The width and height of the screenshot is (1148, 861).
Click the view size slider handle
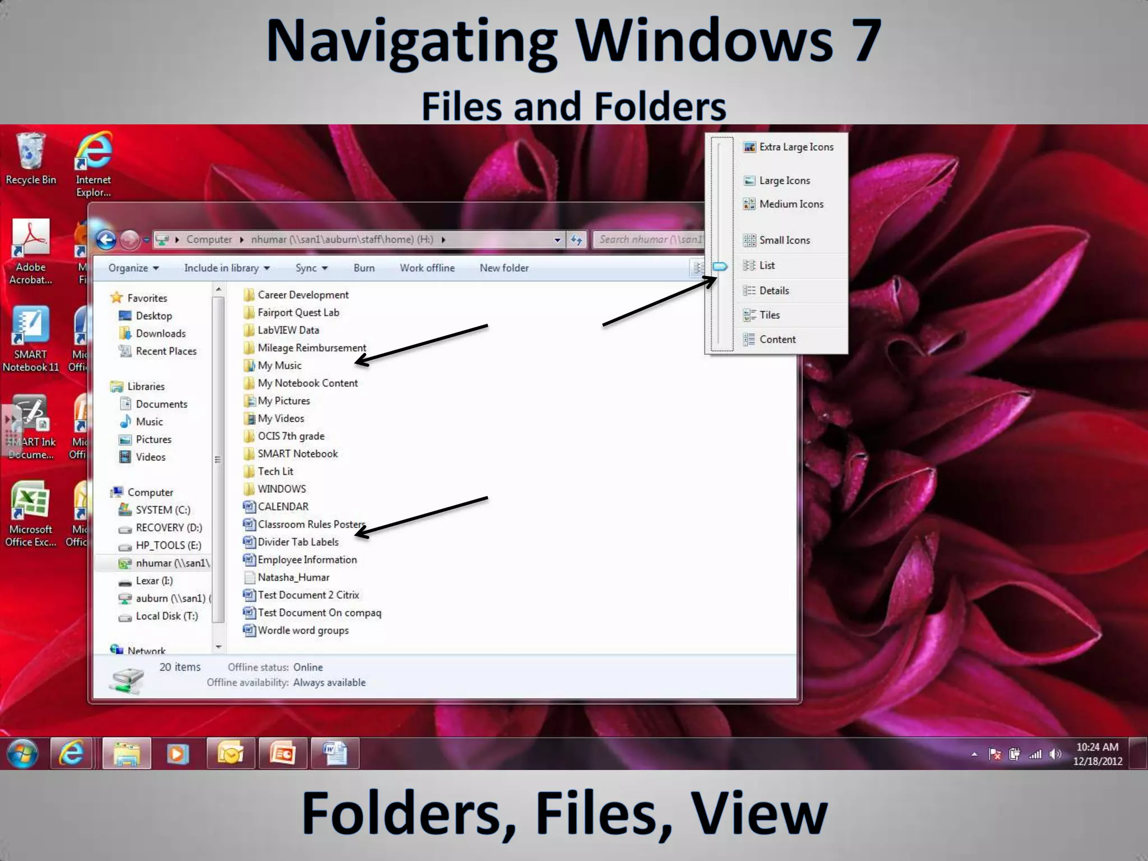pos(720,266)
